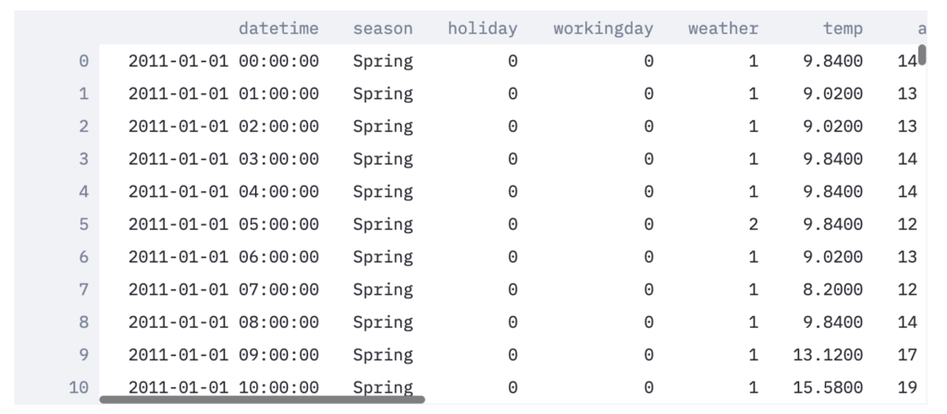Viewport: 947px width, 414px height.
Task: Click datetime cell 2011-01-01 03:00:00
Action: pyautogui.click(x=224, y=159)
